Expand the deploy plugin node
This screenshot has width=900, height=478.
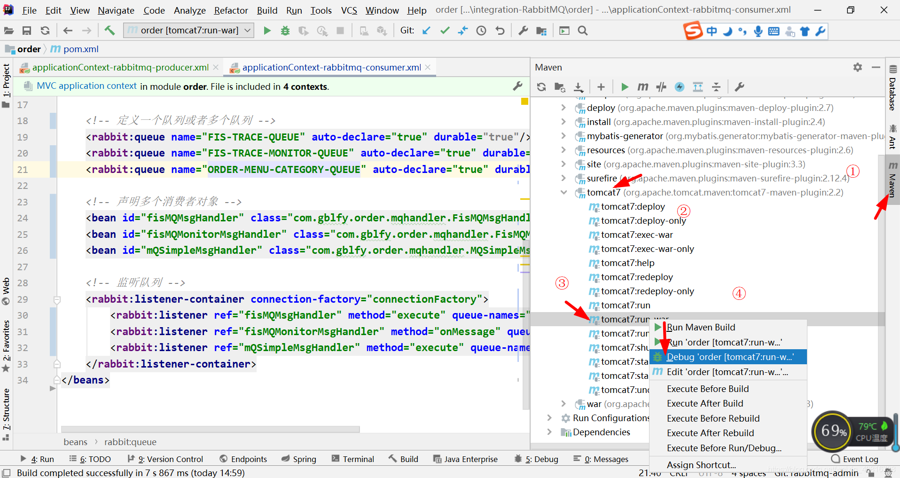click(563, 108)
